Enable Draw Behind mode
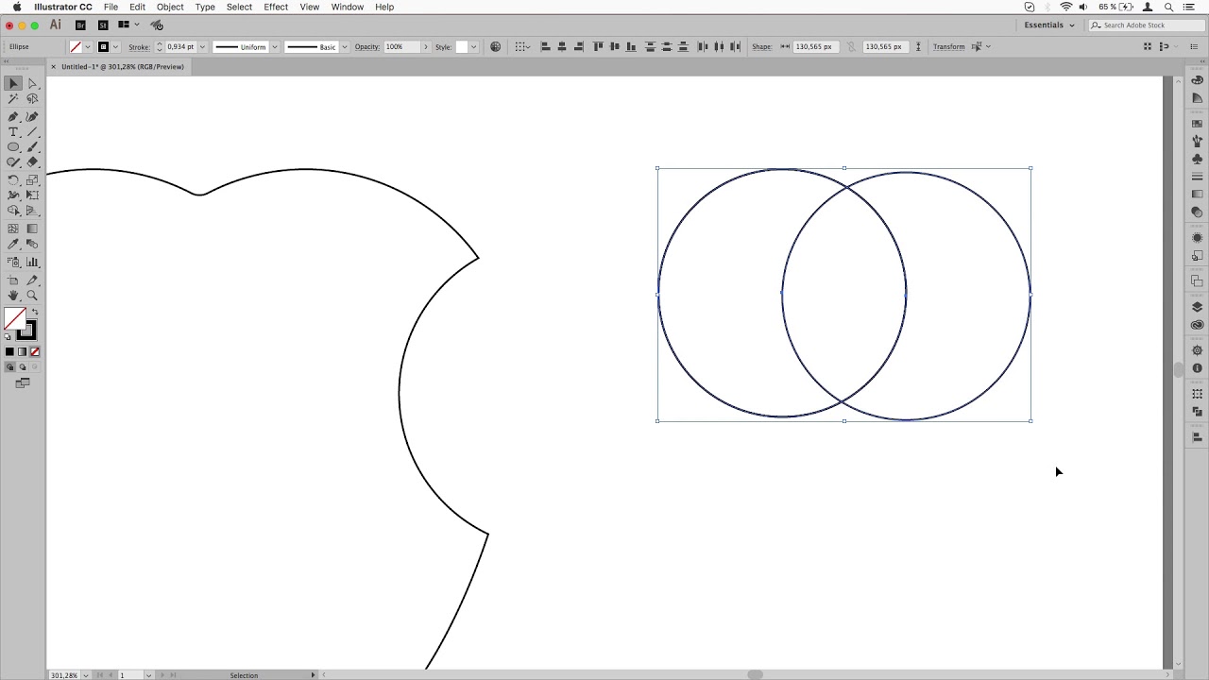 [23, 367]
